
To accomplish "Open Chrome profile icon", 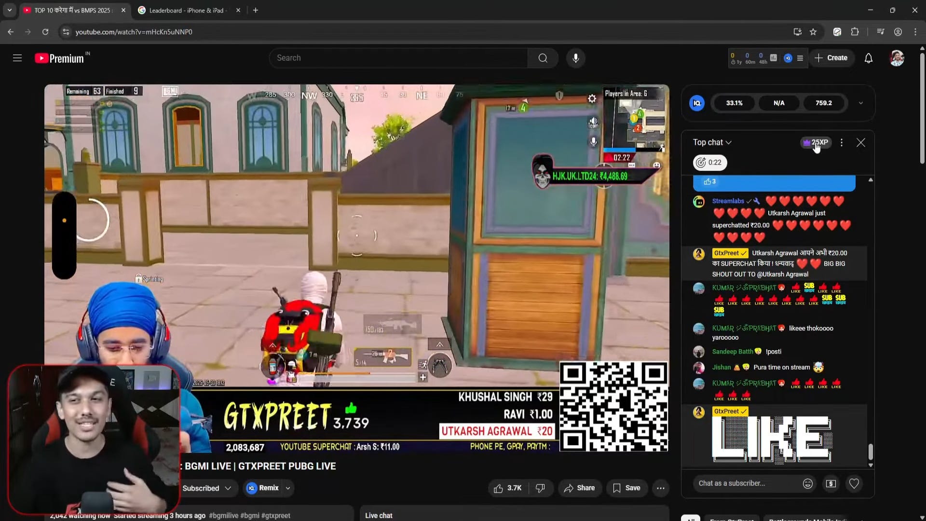I will pyautogui.click(x=898, y=32).
